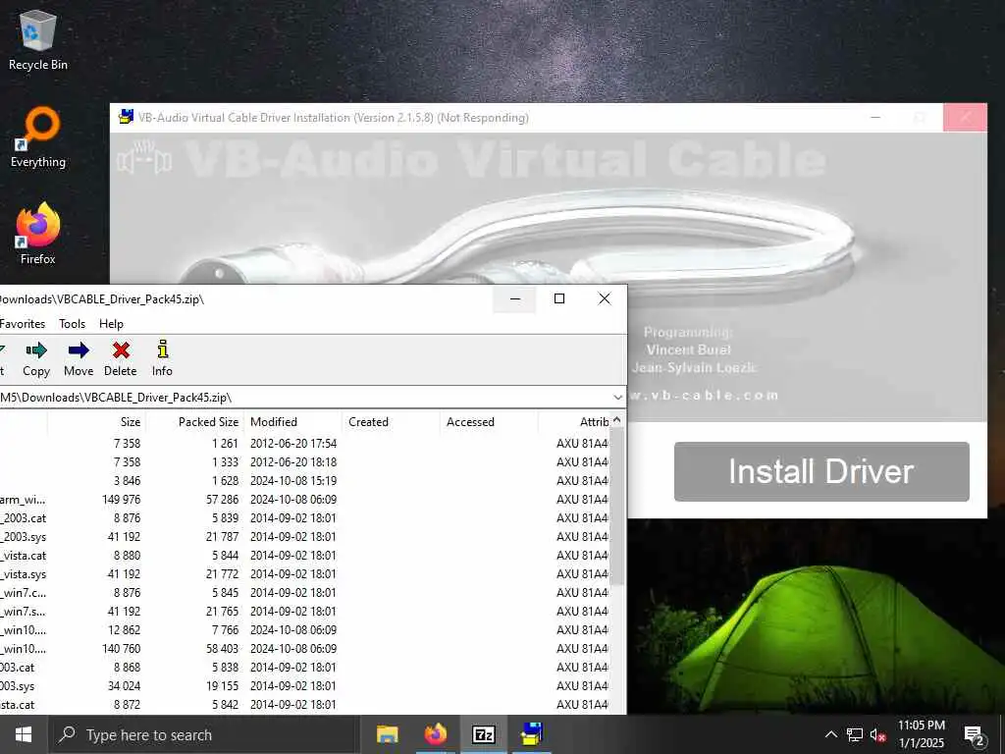1005x754 pixels.
Task: Sort by the Created column header
Action: (x=391, y=422)
